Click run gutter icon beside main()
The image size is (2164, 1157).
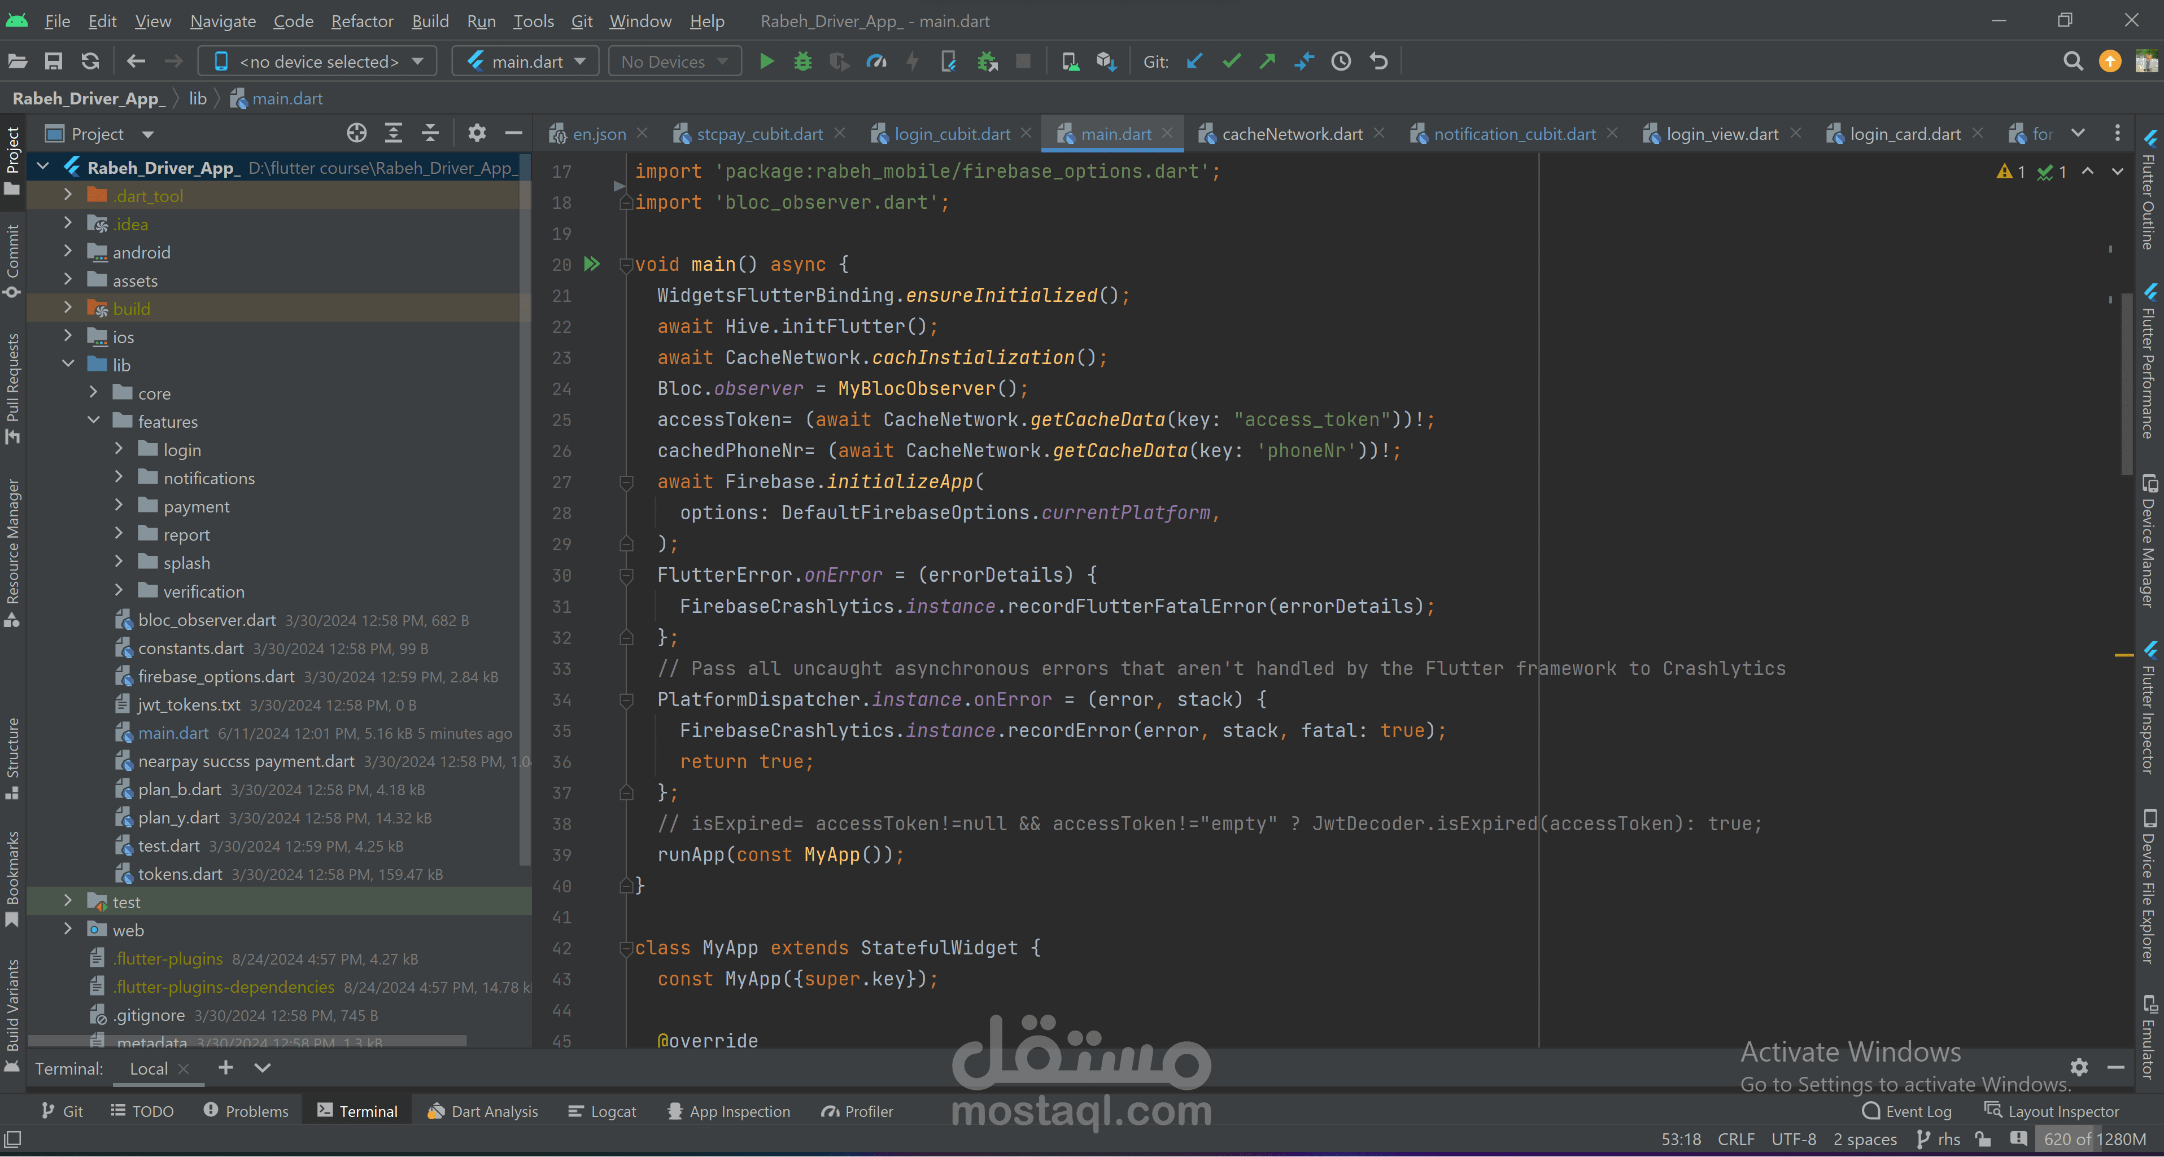[592, 265]
